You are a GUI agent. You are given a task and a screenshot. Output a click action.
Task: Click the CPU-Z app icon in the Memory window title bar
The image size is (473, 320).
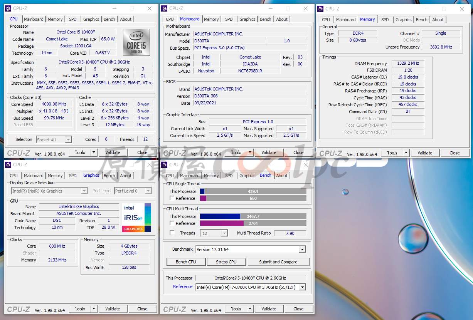click(x=320, y=9)
